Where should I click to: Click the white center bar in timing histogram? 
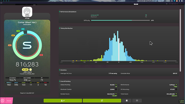click(x=119, y=50)
